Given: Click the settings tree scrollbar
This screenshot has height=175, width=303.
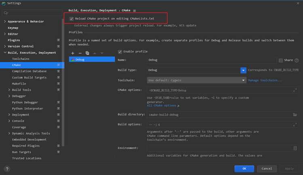Looking at the screenshot, I should [x=63, y=83].
